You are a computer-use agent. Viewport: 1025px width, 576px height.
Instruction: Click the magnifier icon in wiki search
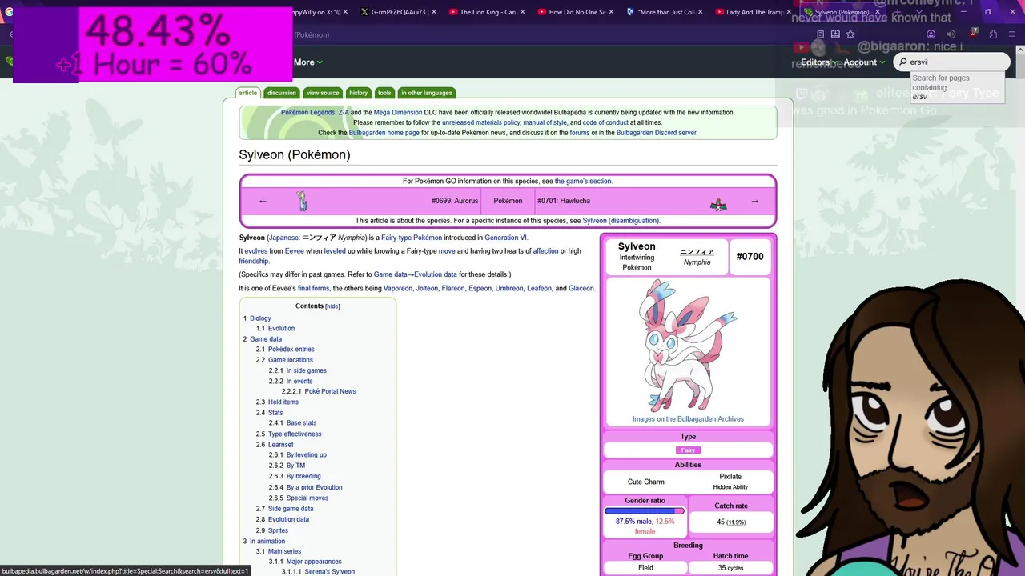click(x=903, y=62)
